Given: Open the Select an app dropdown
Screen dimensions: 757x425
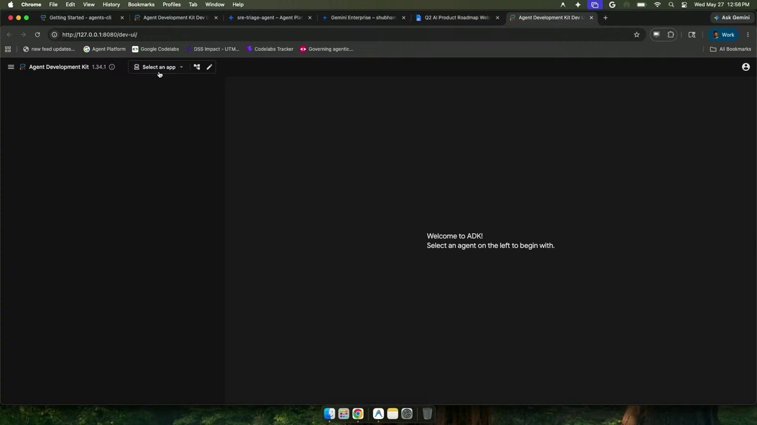Looking at the screenshot, I should (x=158, y=67).
